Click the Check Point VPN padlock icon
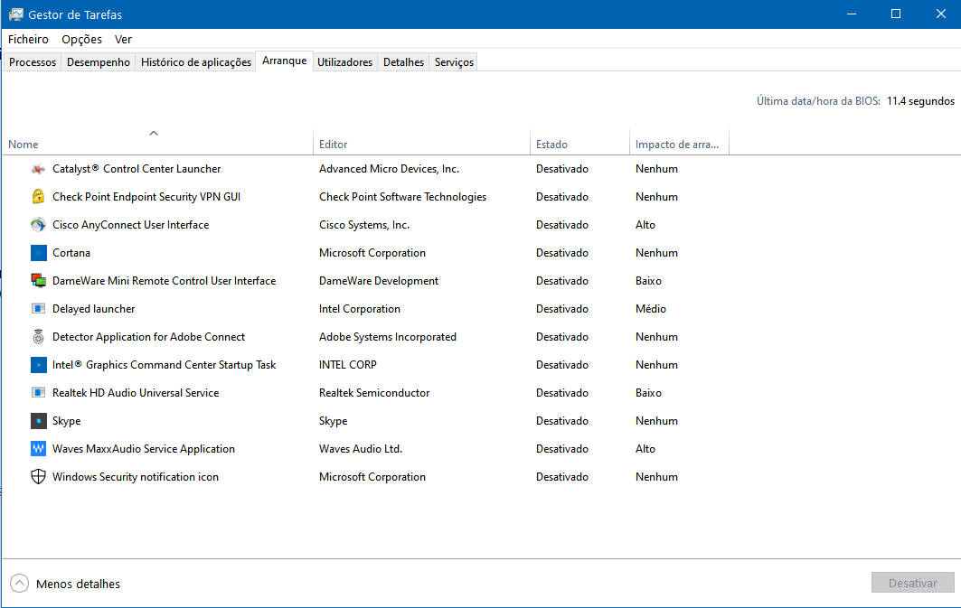This screenshot has width=961, height=608. pos(38,197)
